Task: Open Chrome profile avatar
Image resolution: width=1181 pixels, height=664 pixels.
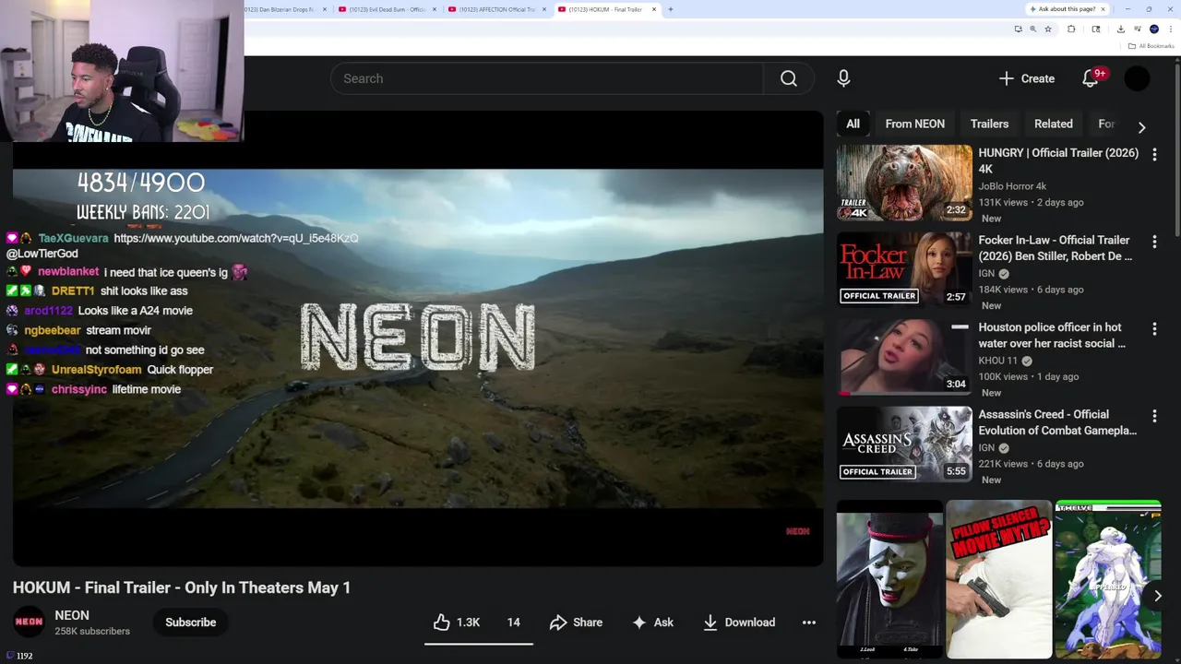Action: click(x=1154, y=29)
